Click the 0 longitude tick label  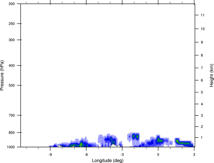pyautogui.click(x=158, y=154)
